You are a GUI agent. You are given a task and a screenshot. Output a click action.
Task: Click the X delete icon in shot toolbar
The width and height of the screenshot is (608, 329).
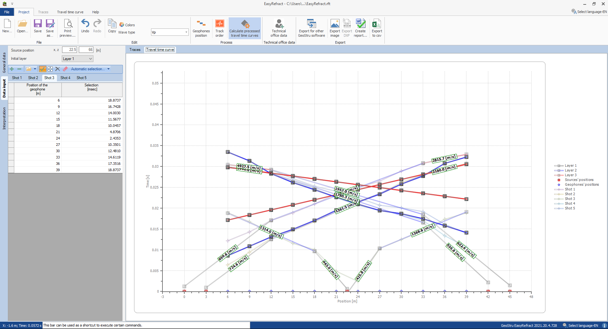tap(58, 69)
